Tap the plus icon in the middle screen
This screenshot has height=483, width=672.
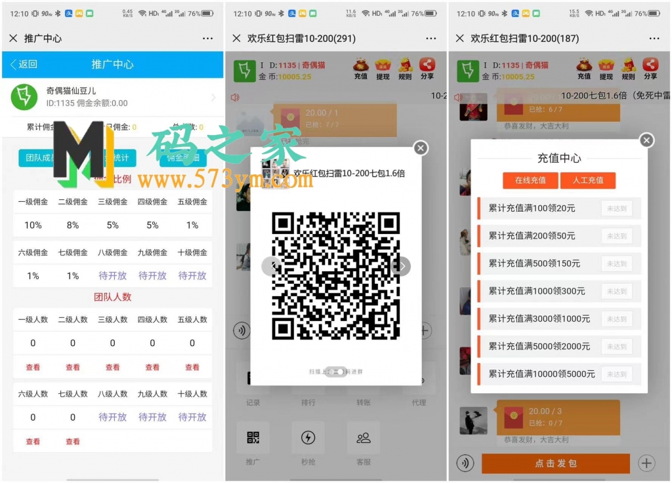tap(425, 331)
